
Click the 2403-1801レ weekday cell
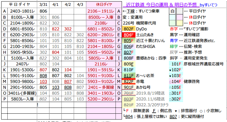(22, 11)
